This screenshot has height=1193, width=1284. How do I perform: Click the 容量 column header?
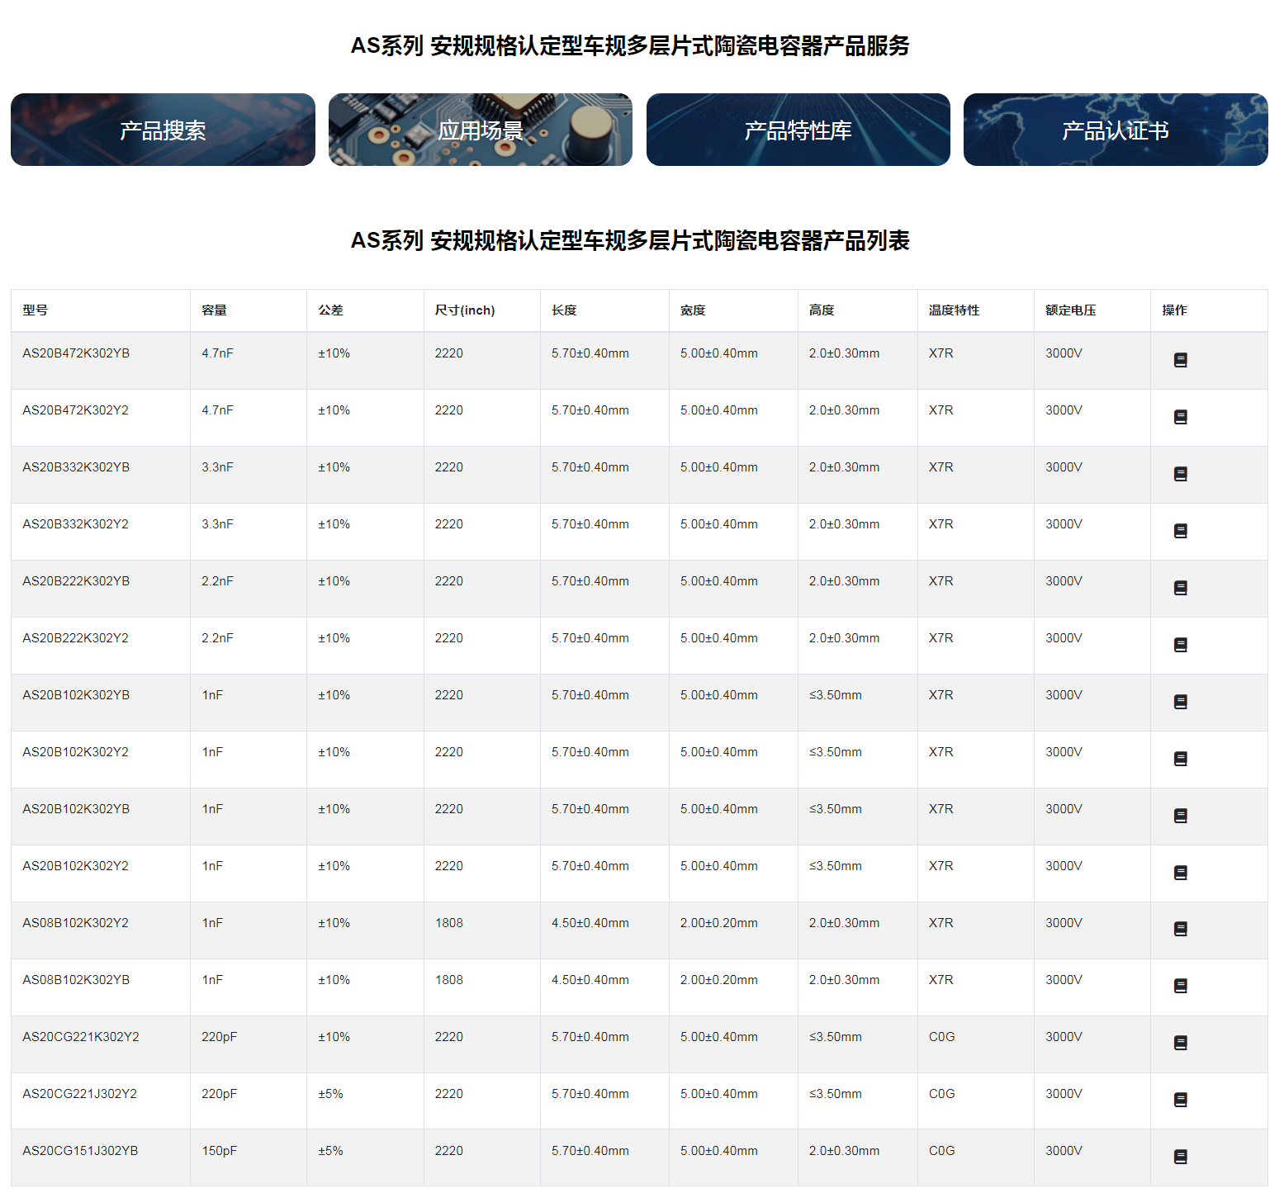(x=214, y=310)
